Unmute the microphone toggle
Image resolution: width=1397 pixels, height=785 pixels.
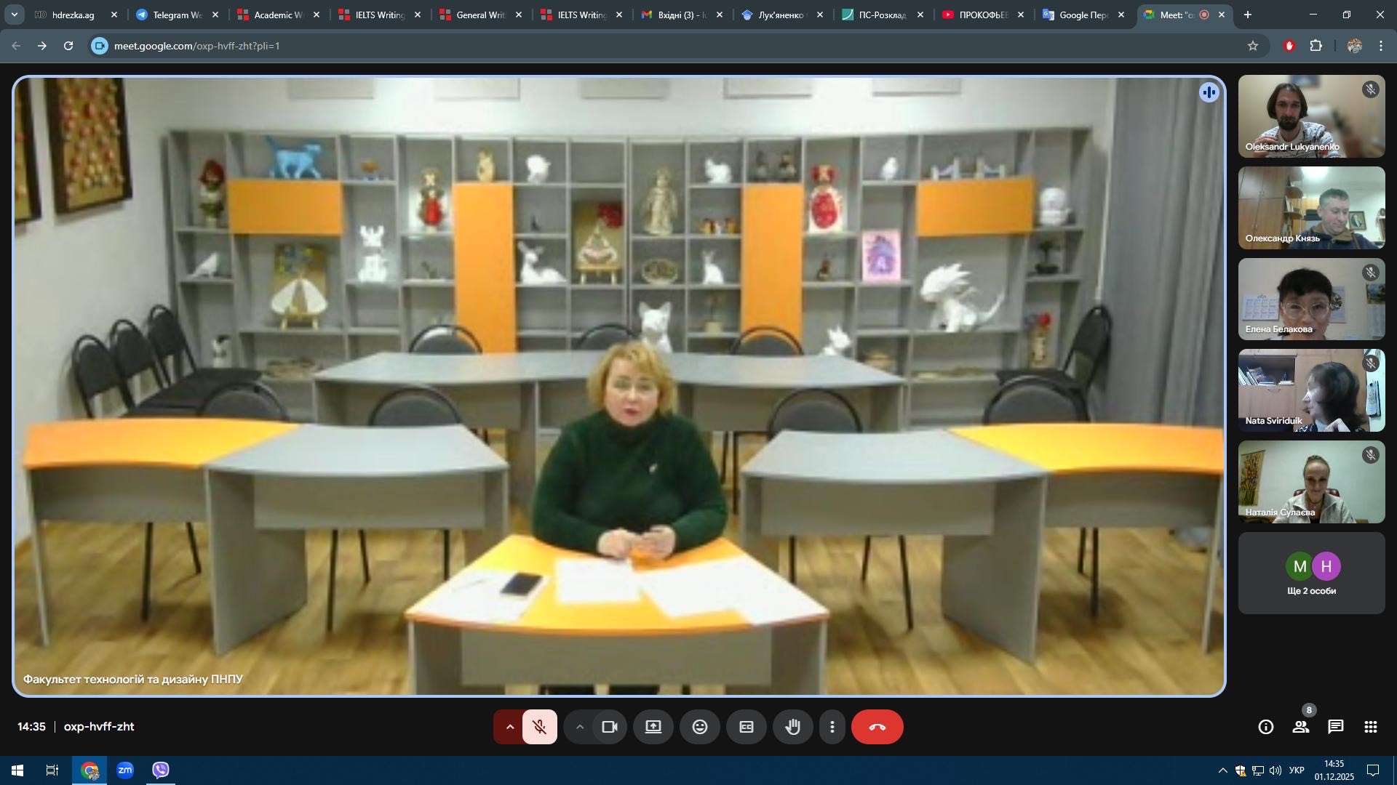(x=539, y=727)
